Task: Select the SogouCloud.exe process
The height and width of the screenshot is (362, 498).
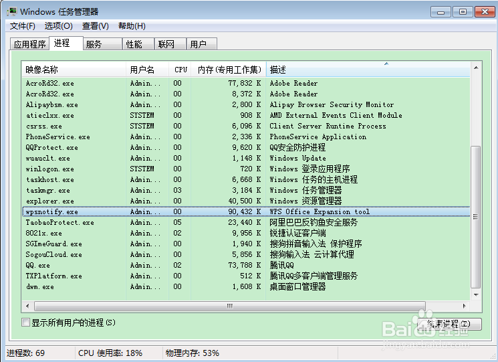Action: click(246, 254)
